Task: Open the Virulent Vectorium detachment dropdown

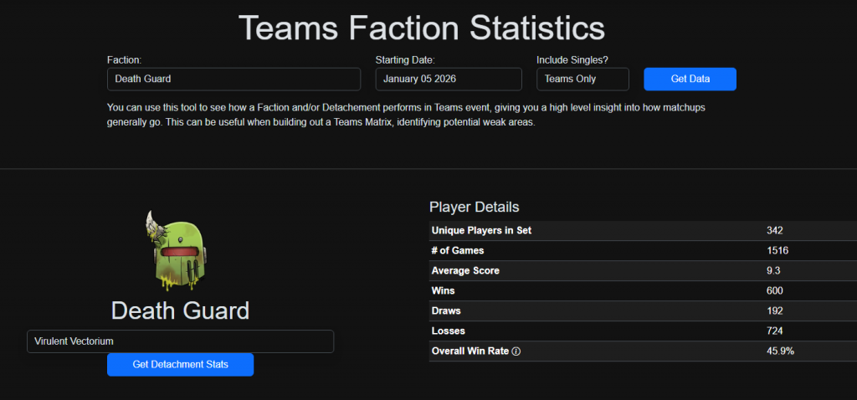Action: (180, 341)
